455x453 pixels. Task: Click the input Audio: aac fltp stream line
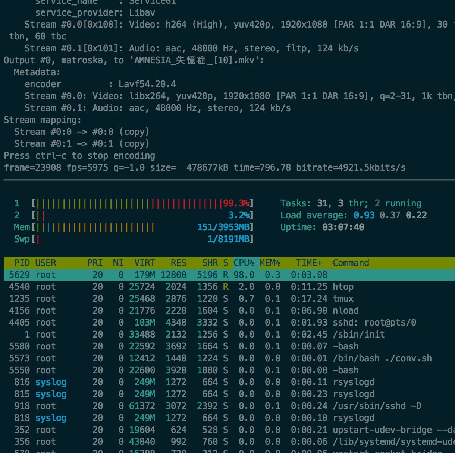192,48
